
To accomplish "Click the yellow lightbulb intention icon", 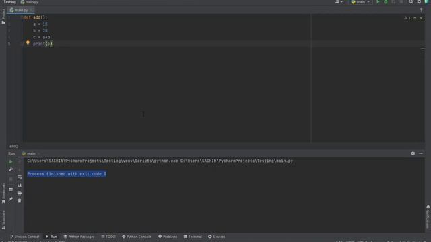I will [28, 42].
